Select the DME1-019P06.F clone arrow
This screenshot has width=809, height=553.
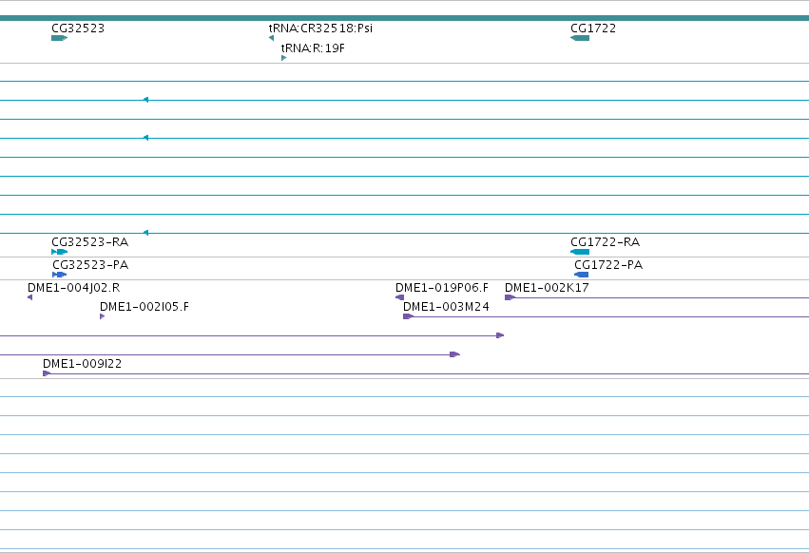point(400,297)
